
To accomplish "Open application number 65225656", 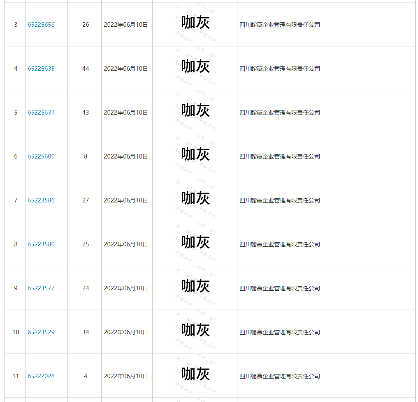I will click(41, 25).
